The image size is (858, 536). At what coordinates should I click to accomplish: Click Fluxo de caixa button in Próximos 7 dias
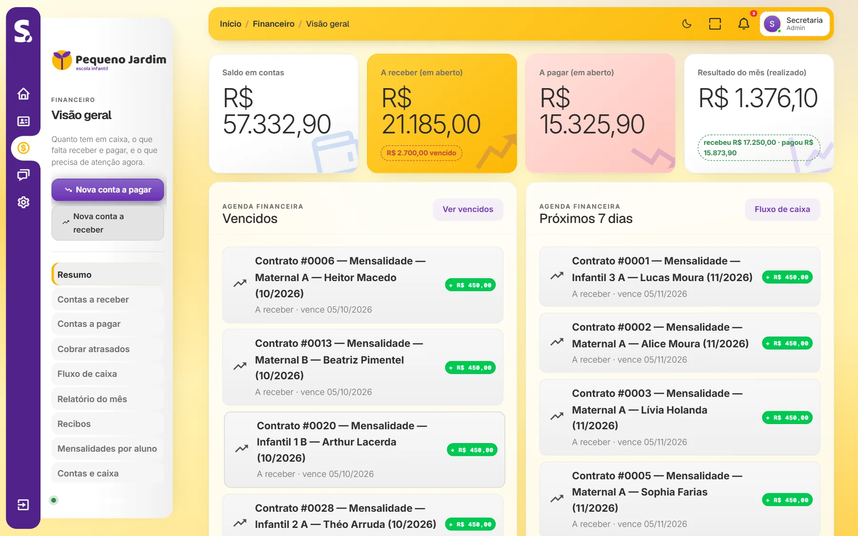782,209
